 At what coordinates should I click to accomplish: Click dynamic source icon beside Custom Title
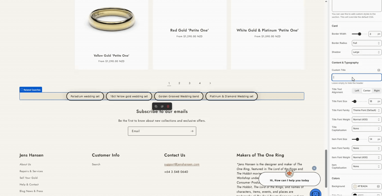(379, 70)
